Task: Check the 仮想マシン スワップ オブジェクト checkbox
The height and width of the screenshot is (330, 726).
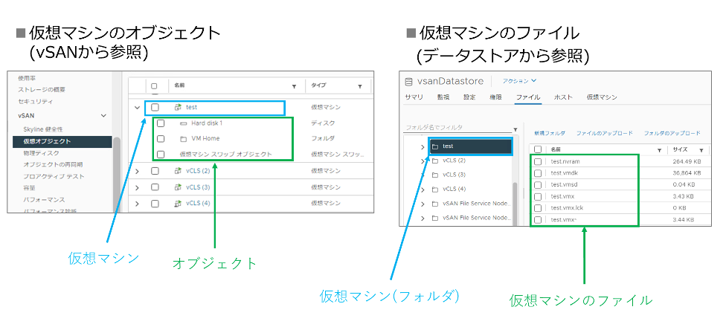Action: pyautogui.click(x=160, y=154)
